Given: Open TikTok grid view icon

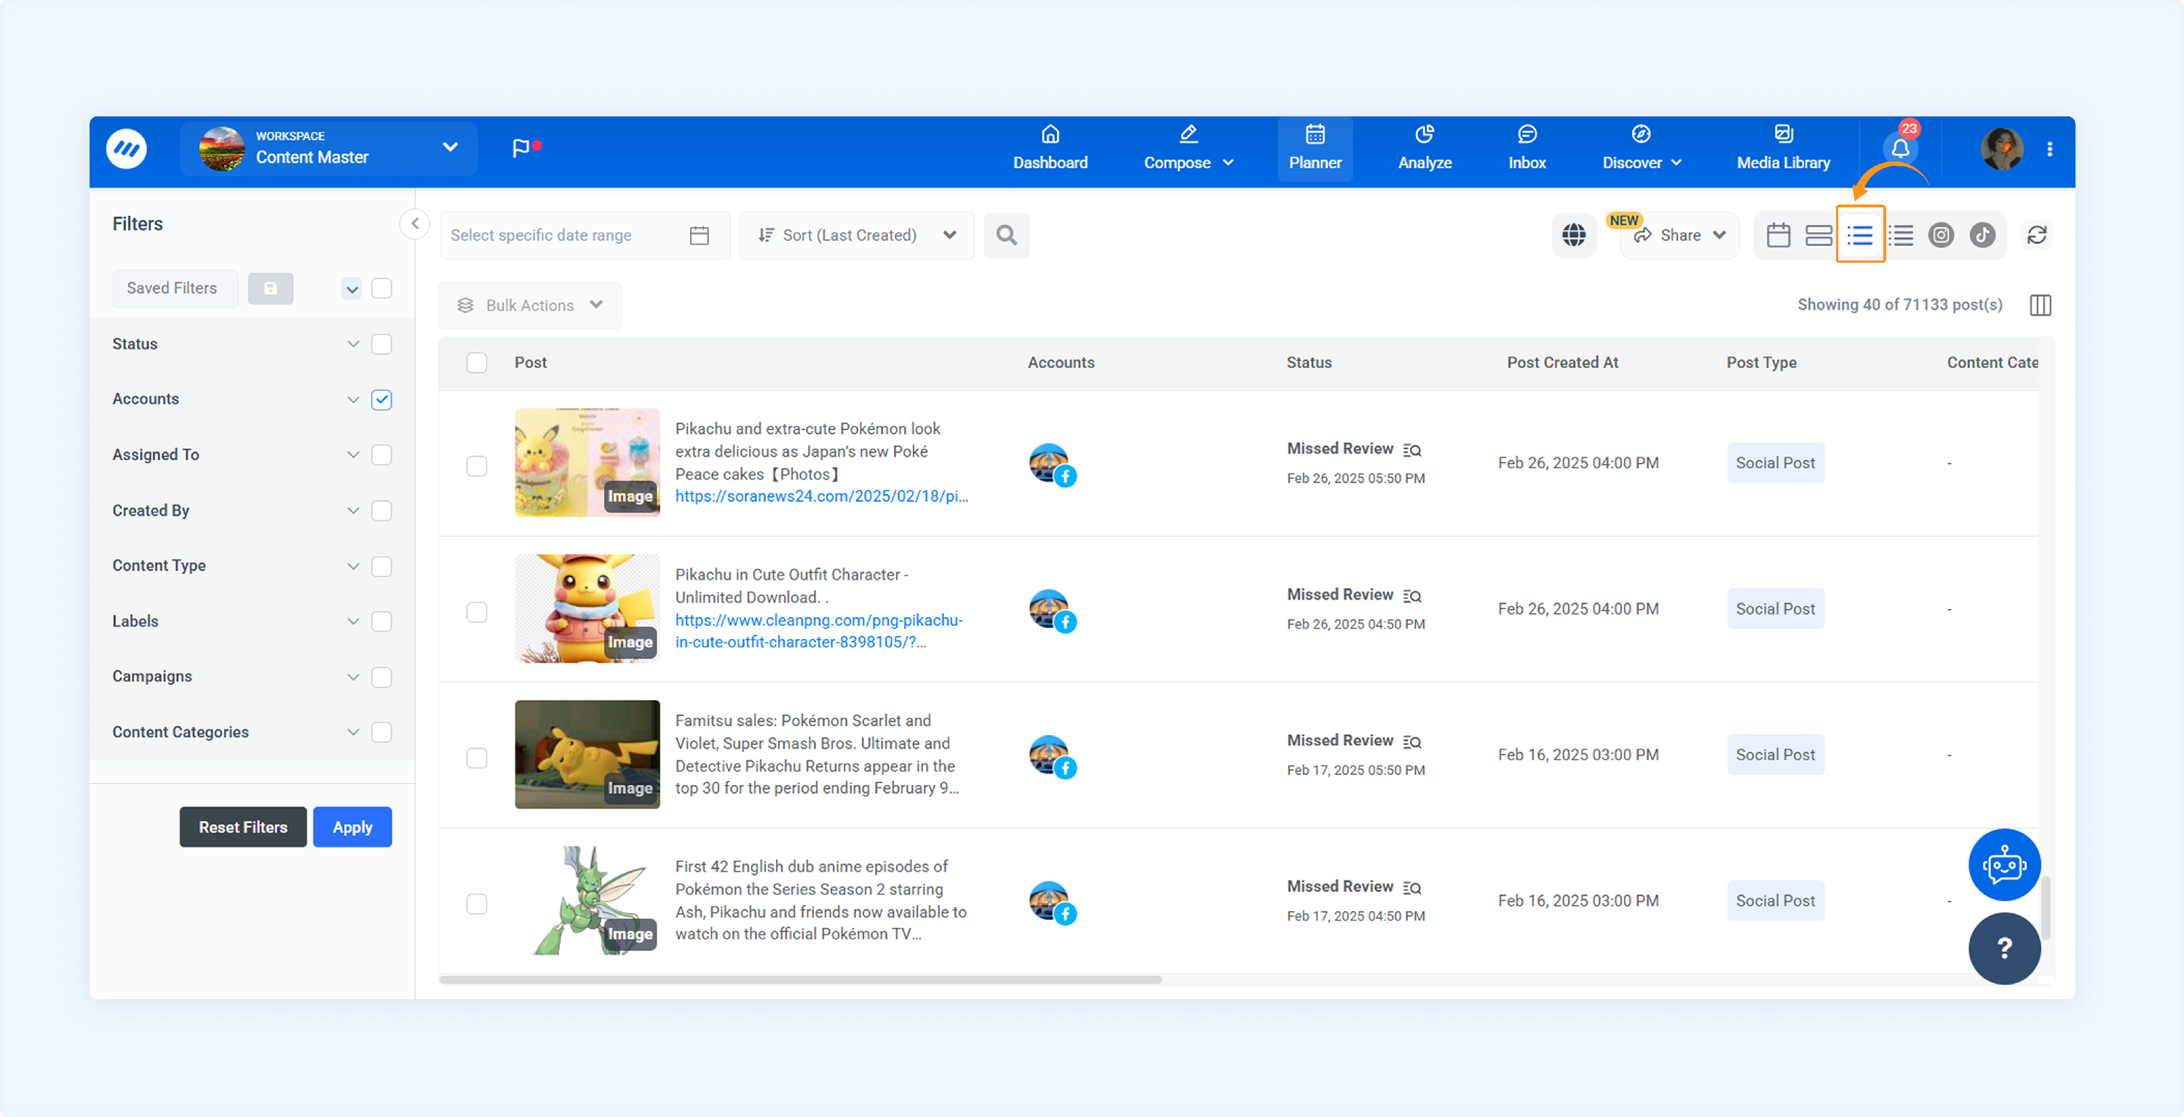Looking at the screenshot, I should click(1982, 235).
